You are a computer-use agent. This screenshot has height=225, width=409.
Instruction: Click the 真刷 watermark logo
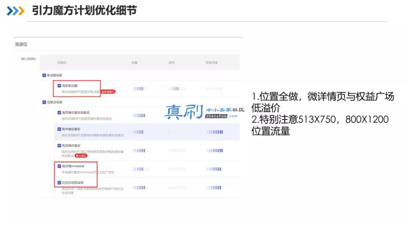(x=184, y=112)
